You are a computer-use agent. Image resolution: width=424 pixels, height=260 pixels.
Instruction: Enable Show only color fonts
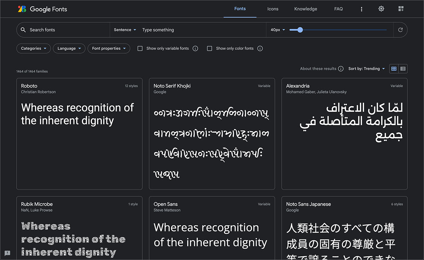pos(210,48)
